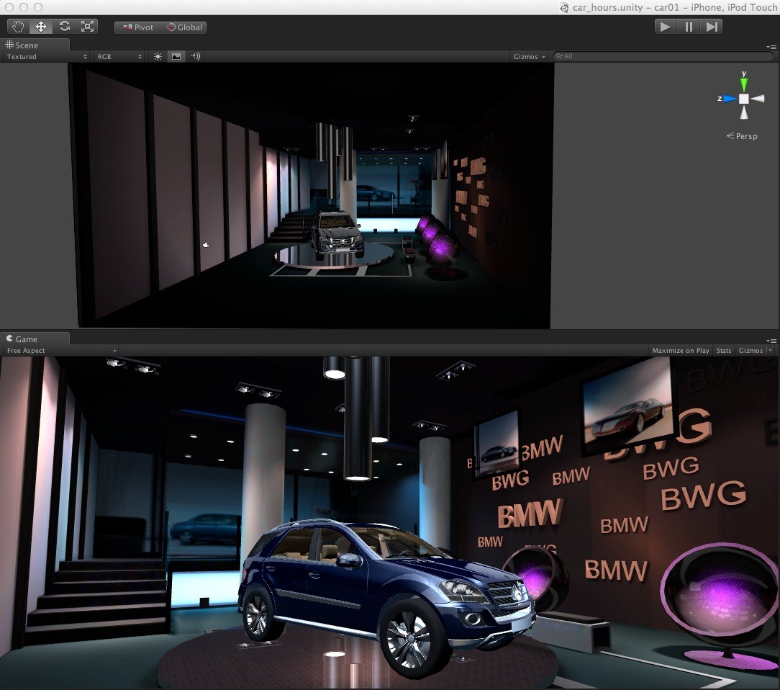Toggle Global handle rotation
The height and width of the screenshot is (690, 780).
[183, 27]
